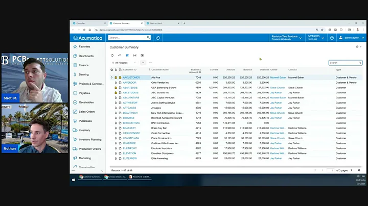
Task: Click the blue layout toolbar icon
Action: pyautogui.click(x=127, y=55)
